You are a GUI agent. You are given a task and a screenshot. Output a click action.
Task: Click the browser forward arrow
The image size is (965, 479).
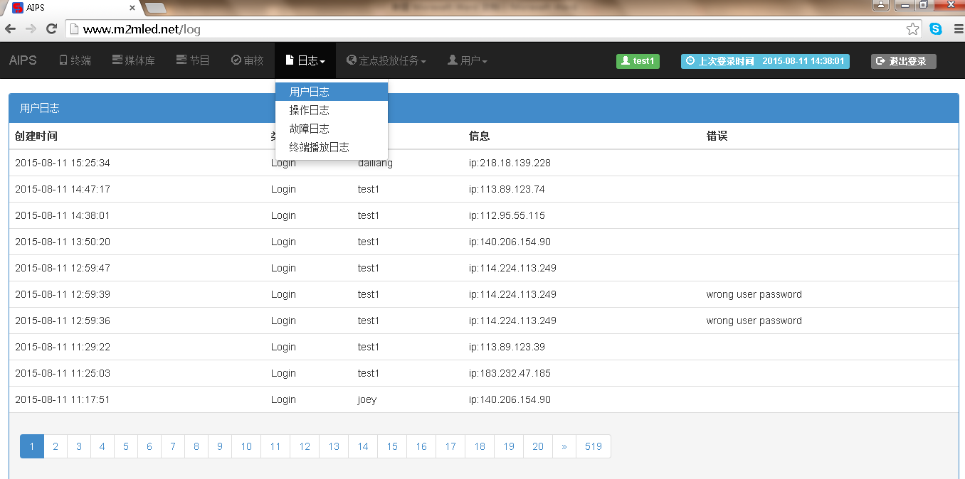pos(31,29)
